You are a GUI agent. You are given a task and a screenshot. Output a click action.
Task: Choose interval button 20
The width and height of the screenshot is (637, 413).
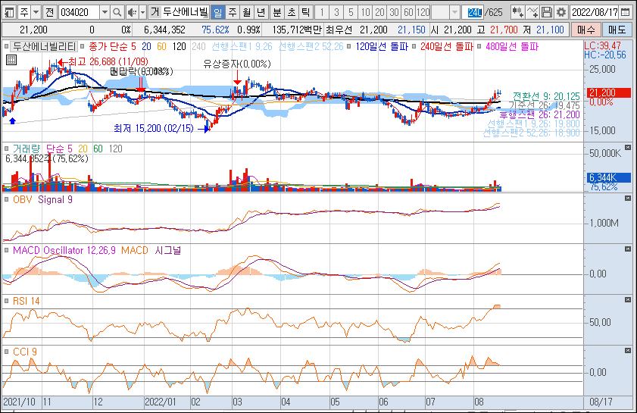(379, 13)
